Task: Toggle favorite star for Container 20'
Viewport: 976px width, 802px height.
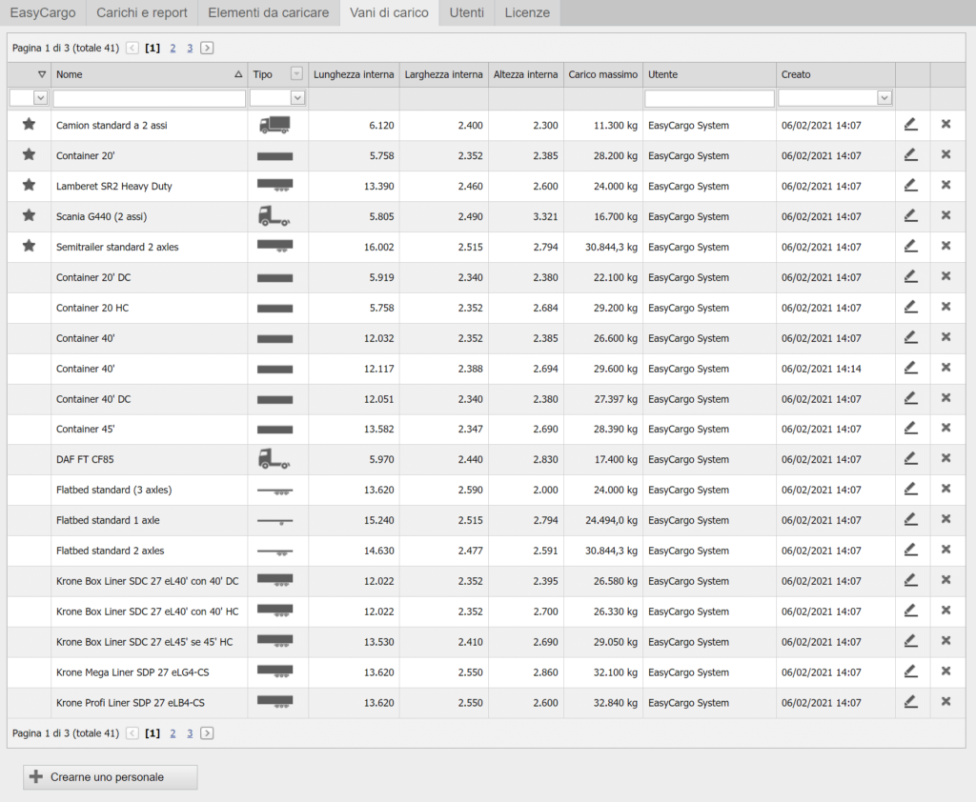Action: (x=29, y=154)
